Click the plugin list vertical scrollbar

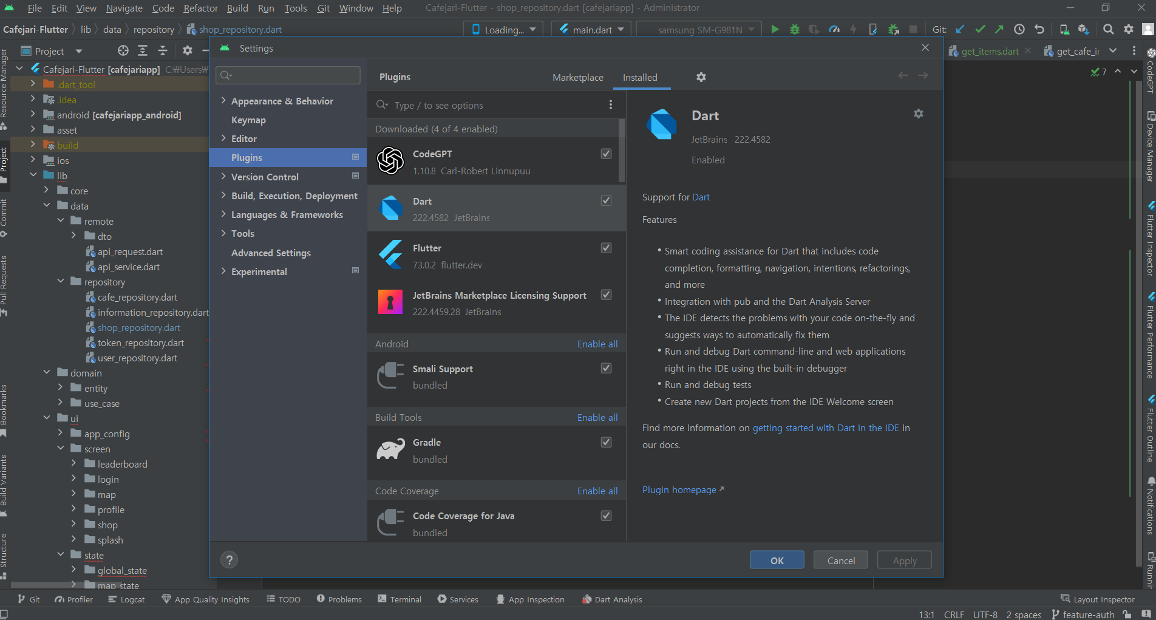[622, 152]
